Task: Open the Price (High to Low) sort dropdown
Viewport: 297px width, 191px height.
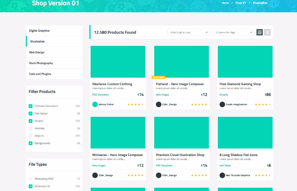Action: pyautogui.click(x=188, y=32)
